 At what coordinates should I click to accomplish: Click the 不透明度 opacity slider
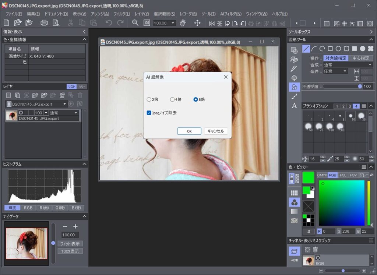(x=342, y=86)
